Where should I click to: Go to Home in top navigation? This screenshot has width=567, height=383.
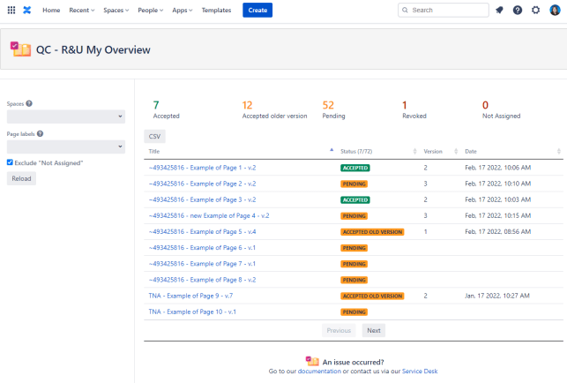(x=51, y=10)
